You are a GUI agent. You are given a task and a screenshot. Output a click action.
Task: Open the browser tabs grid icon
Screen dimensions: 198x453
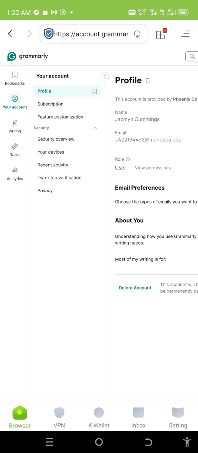click(161, 34)
